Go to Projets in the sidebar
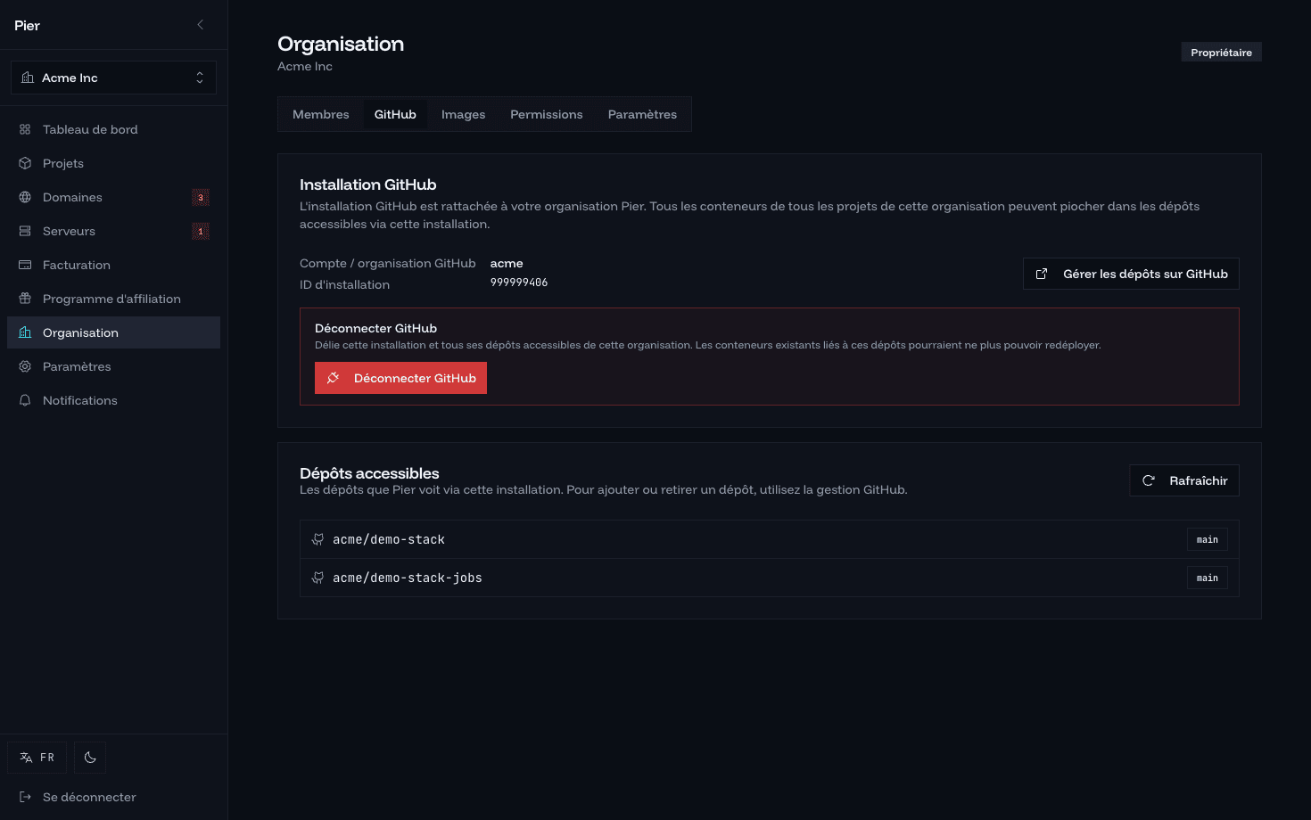 pyautogui.click(x=113, y=163)
